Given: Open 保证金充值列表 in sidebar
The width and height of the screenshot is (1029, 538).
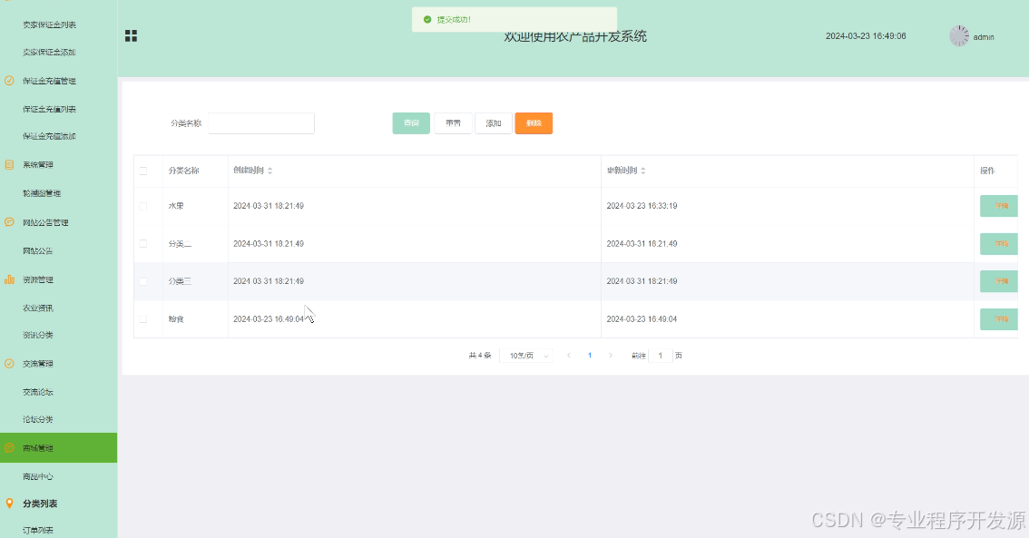Looking at the screenshot, I should 49,109.
